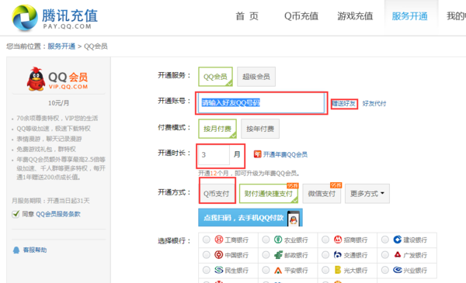Click the 民生银行 bank logo
The height and width of the screenshot is (283, 466).
[x=219, y=270]
